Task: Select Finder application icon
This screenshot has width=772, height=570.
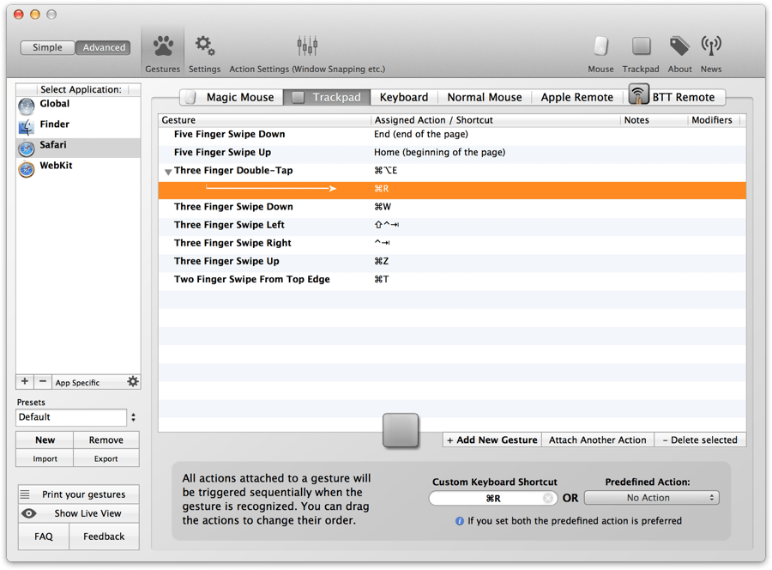Action: click(x=27, y=126)
